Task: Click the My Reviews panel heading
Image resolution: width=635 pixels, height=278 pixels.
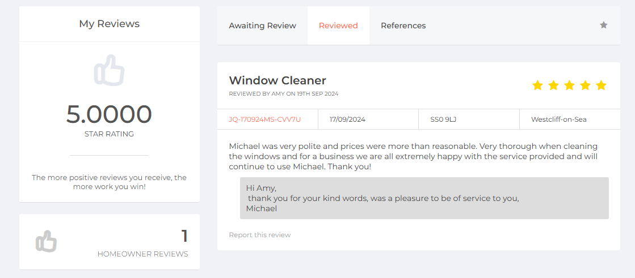Action: pos(110,24)
